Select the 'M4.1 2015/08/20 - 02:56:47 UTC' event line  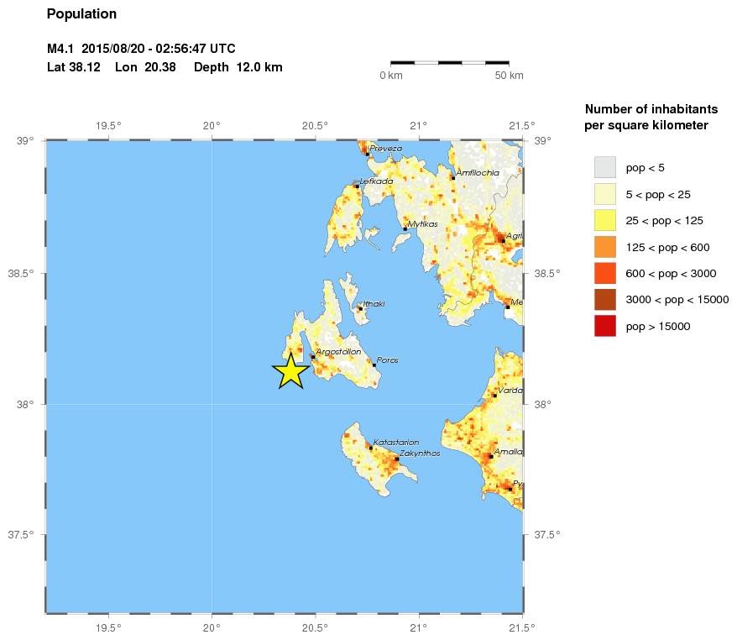tap(141, 49)
